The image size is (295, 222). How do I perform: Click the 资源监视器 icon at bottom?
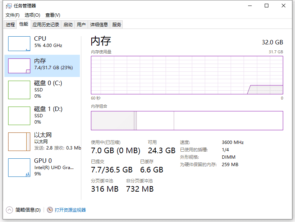[50, 210]
